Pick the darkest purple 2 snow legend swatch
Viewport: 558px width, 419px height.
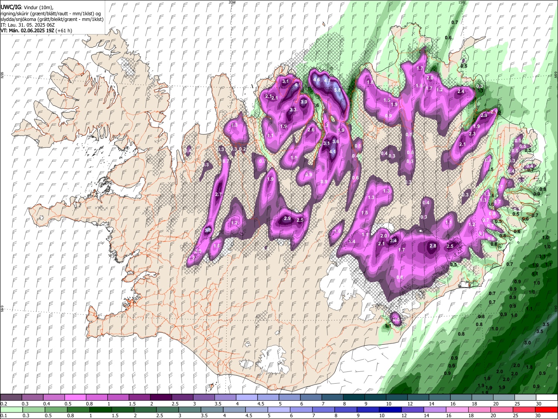(x=160, y=398)
